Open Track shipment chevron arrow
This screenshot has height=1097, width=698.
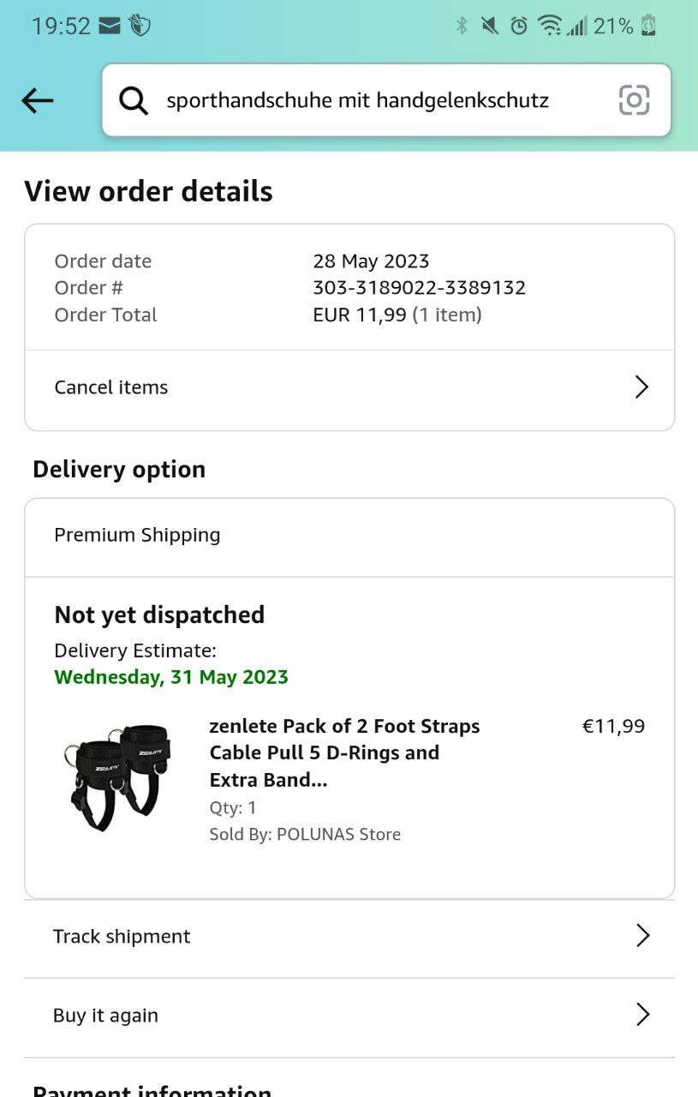click(x=642, y=936)
